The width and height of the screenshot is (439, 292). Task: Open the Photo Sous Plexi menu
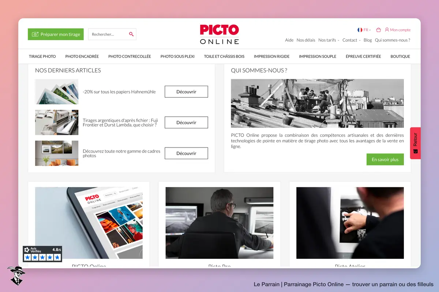tap(177, 57)
